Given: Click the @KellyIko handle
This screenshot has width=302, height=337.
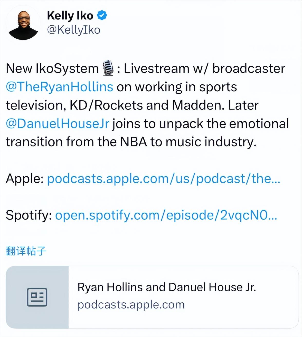Looking at the screenshot, I should tap(74, 30).
